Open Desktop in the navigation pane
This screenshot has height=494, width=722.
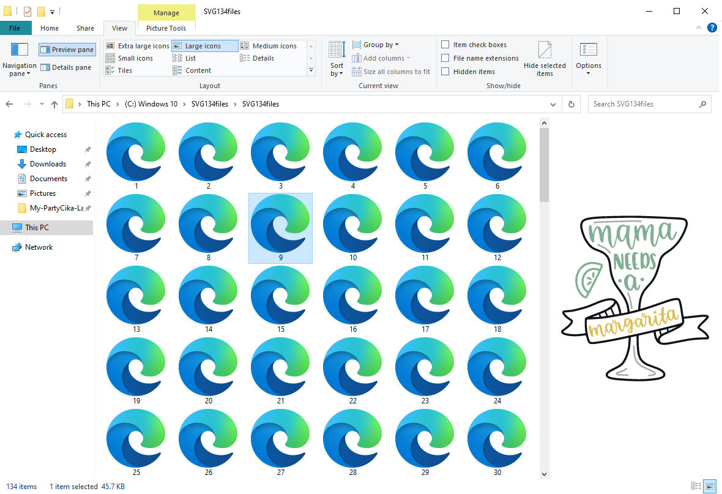tap(37, 149)
